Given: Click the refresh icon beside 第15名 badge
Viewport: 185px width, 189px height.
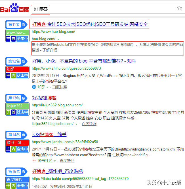Looking at the screenshot, I should pyautogui.click(x=24, y=172).
